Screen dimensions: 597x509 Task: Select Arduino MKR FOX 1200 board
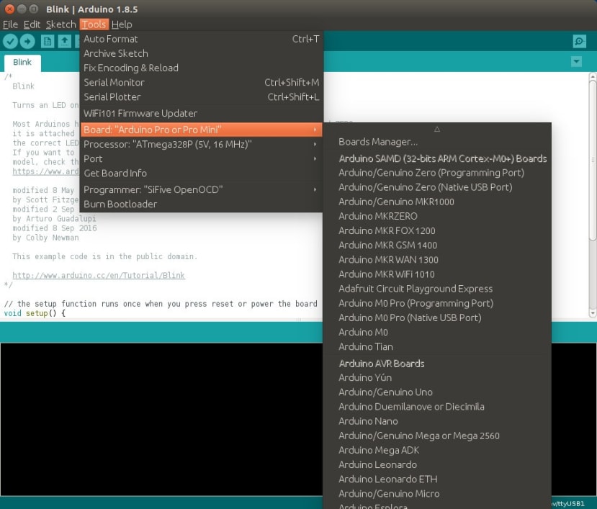point(437,230)
